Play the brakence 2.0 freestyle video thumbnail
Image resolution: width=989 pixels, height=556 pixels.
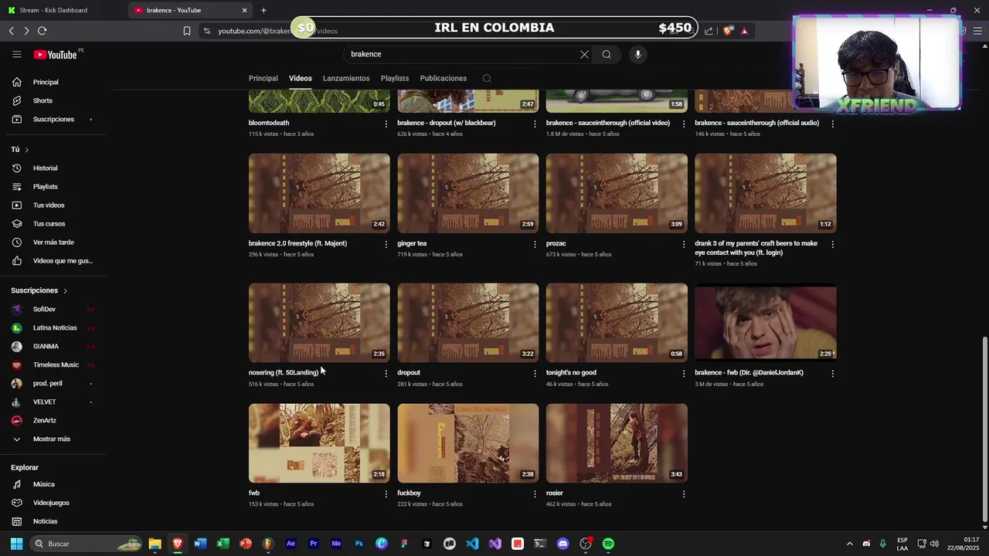click(x=319, y=193)
